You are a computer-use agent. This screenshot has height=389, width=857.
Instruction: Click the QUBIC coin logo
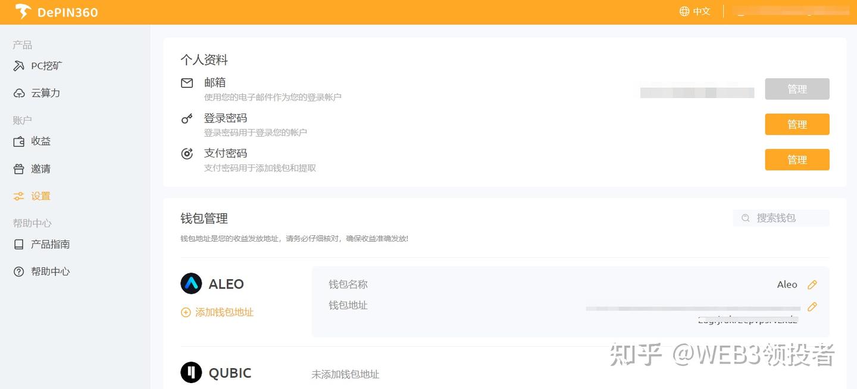tap(190, 372)
